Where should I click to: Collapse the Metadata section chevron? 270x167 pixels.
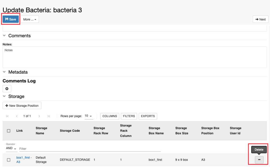[x=4, y=72]
